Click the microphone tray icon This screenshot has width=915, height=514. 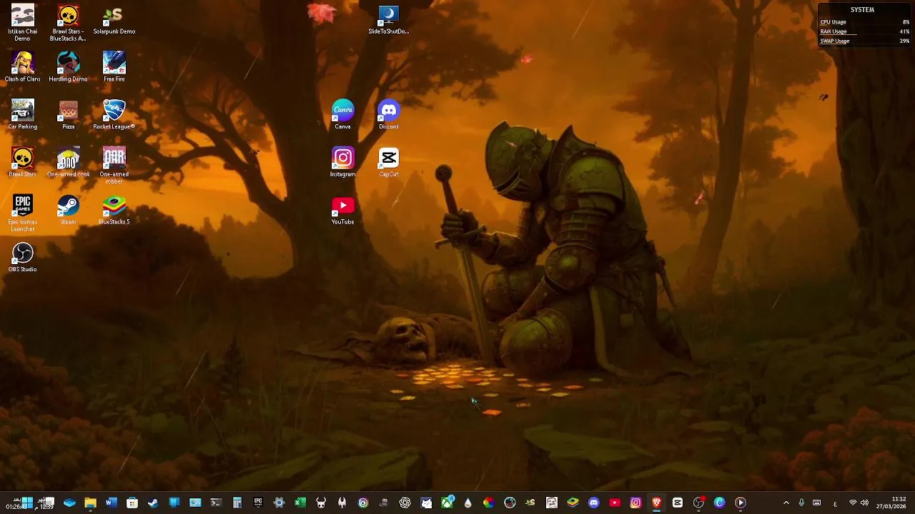click(x=801, y=503)
